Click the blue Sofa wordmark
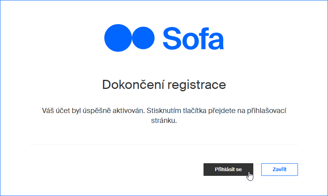 coord(193,38)
